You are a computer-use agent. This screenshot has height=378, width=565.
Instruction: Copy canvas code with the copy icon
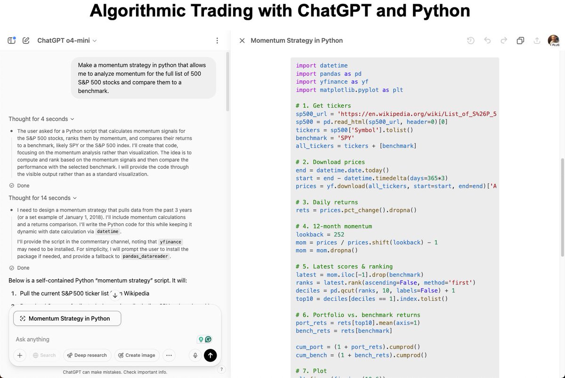[x=520, y=41]
